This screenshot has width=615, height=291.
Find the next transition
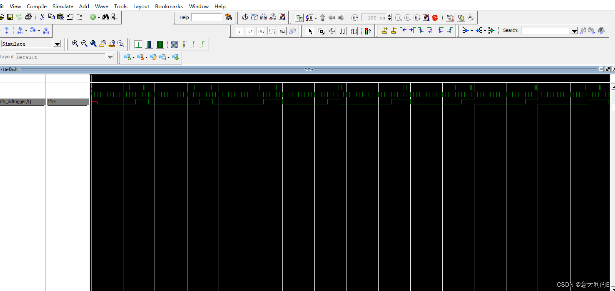412,31
